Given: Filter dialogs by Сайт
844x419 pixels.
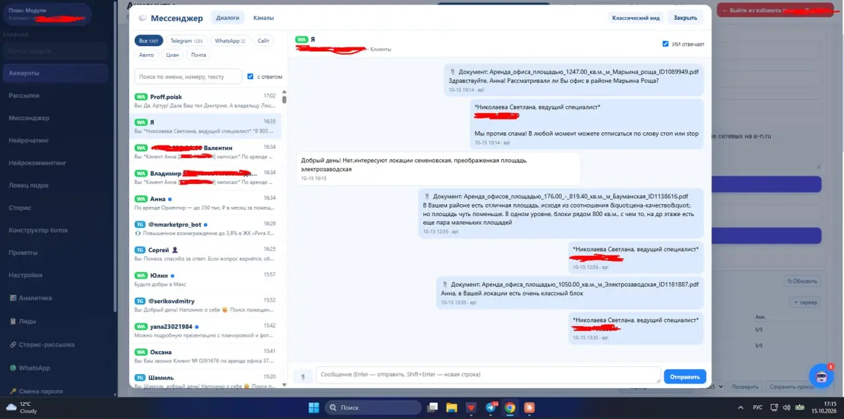Looking at the screenshot, I should (264, 41).
